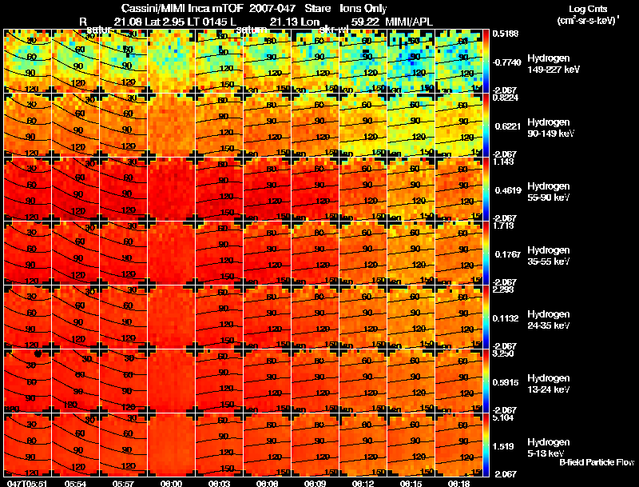Click the 'Hydrogen 55-90 keV' label
Screen dimensions: 639x487
549,192
